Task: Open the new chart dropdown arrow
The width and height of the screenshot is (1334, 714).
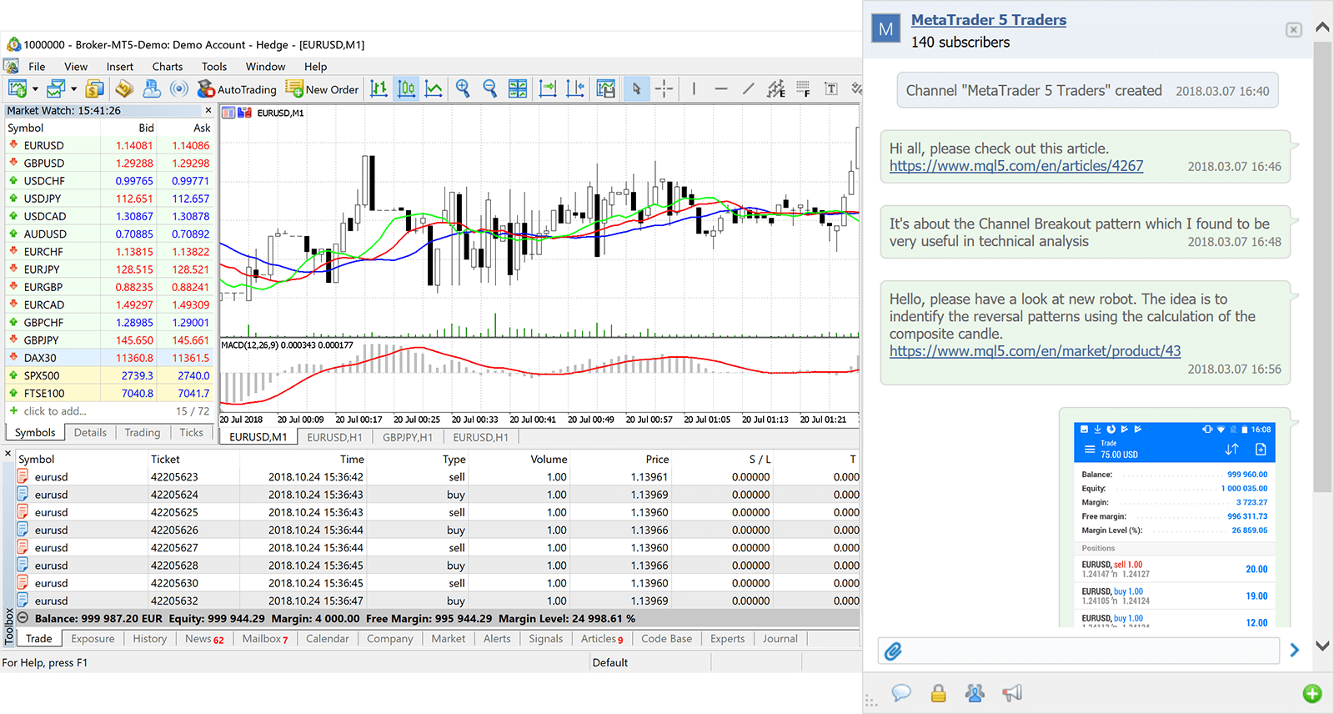Action: (35, 89)
